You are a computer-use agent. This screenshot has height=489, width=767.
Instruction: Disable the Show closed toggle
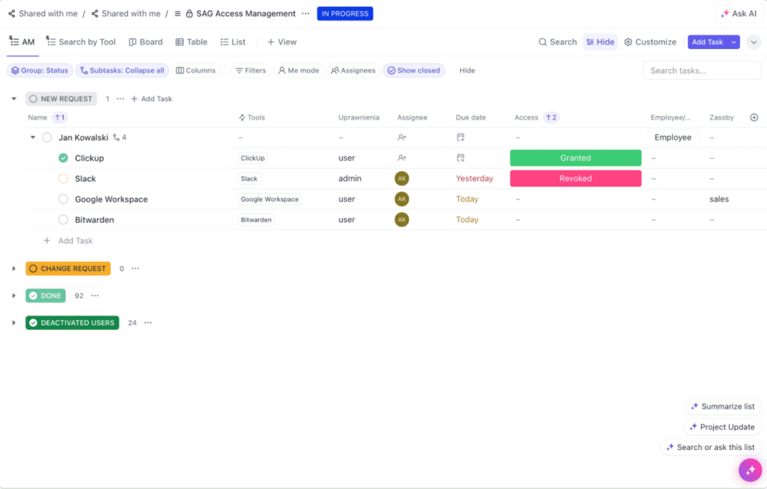tap(414, 70)
